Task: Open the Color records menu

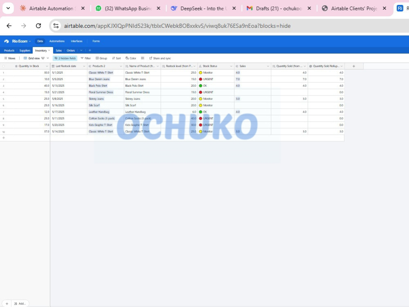Action: [x=131, y=58]
